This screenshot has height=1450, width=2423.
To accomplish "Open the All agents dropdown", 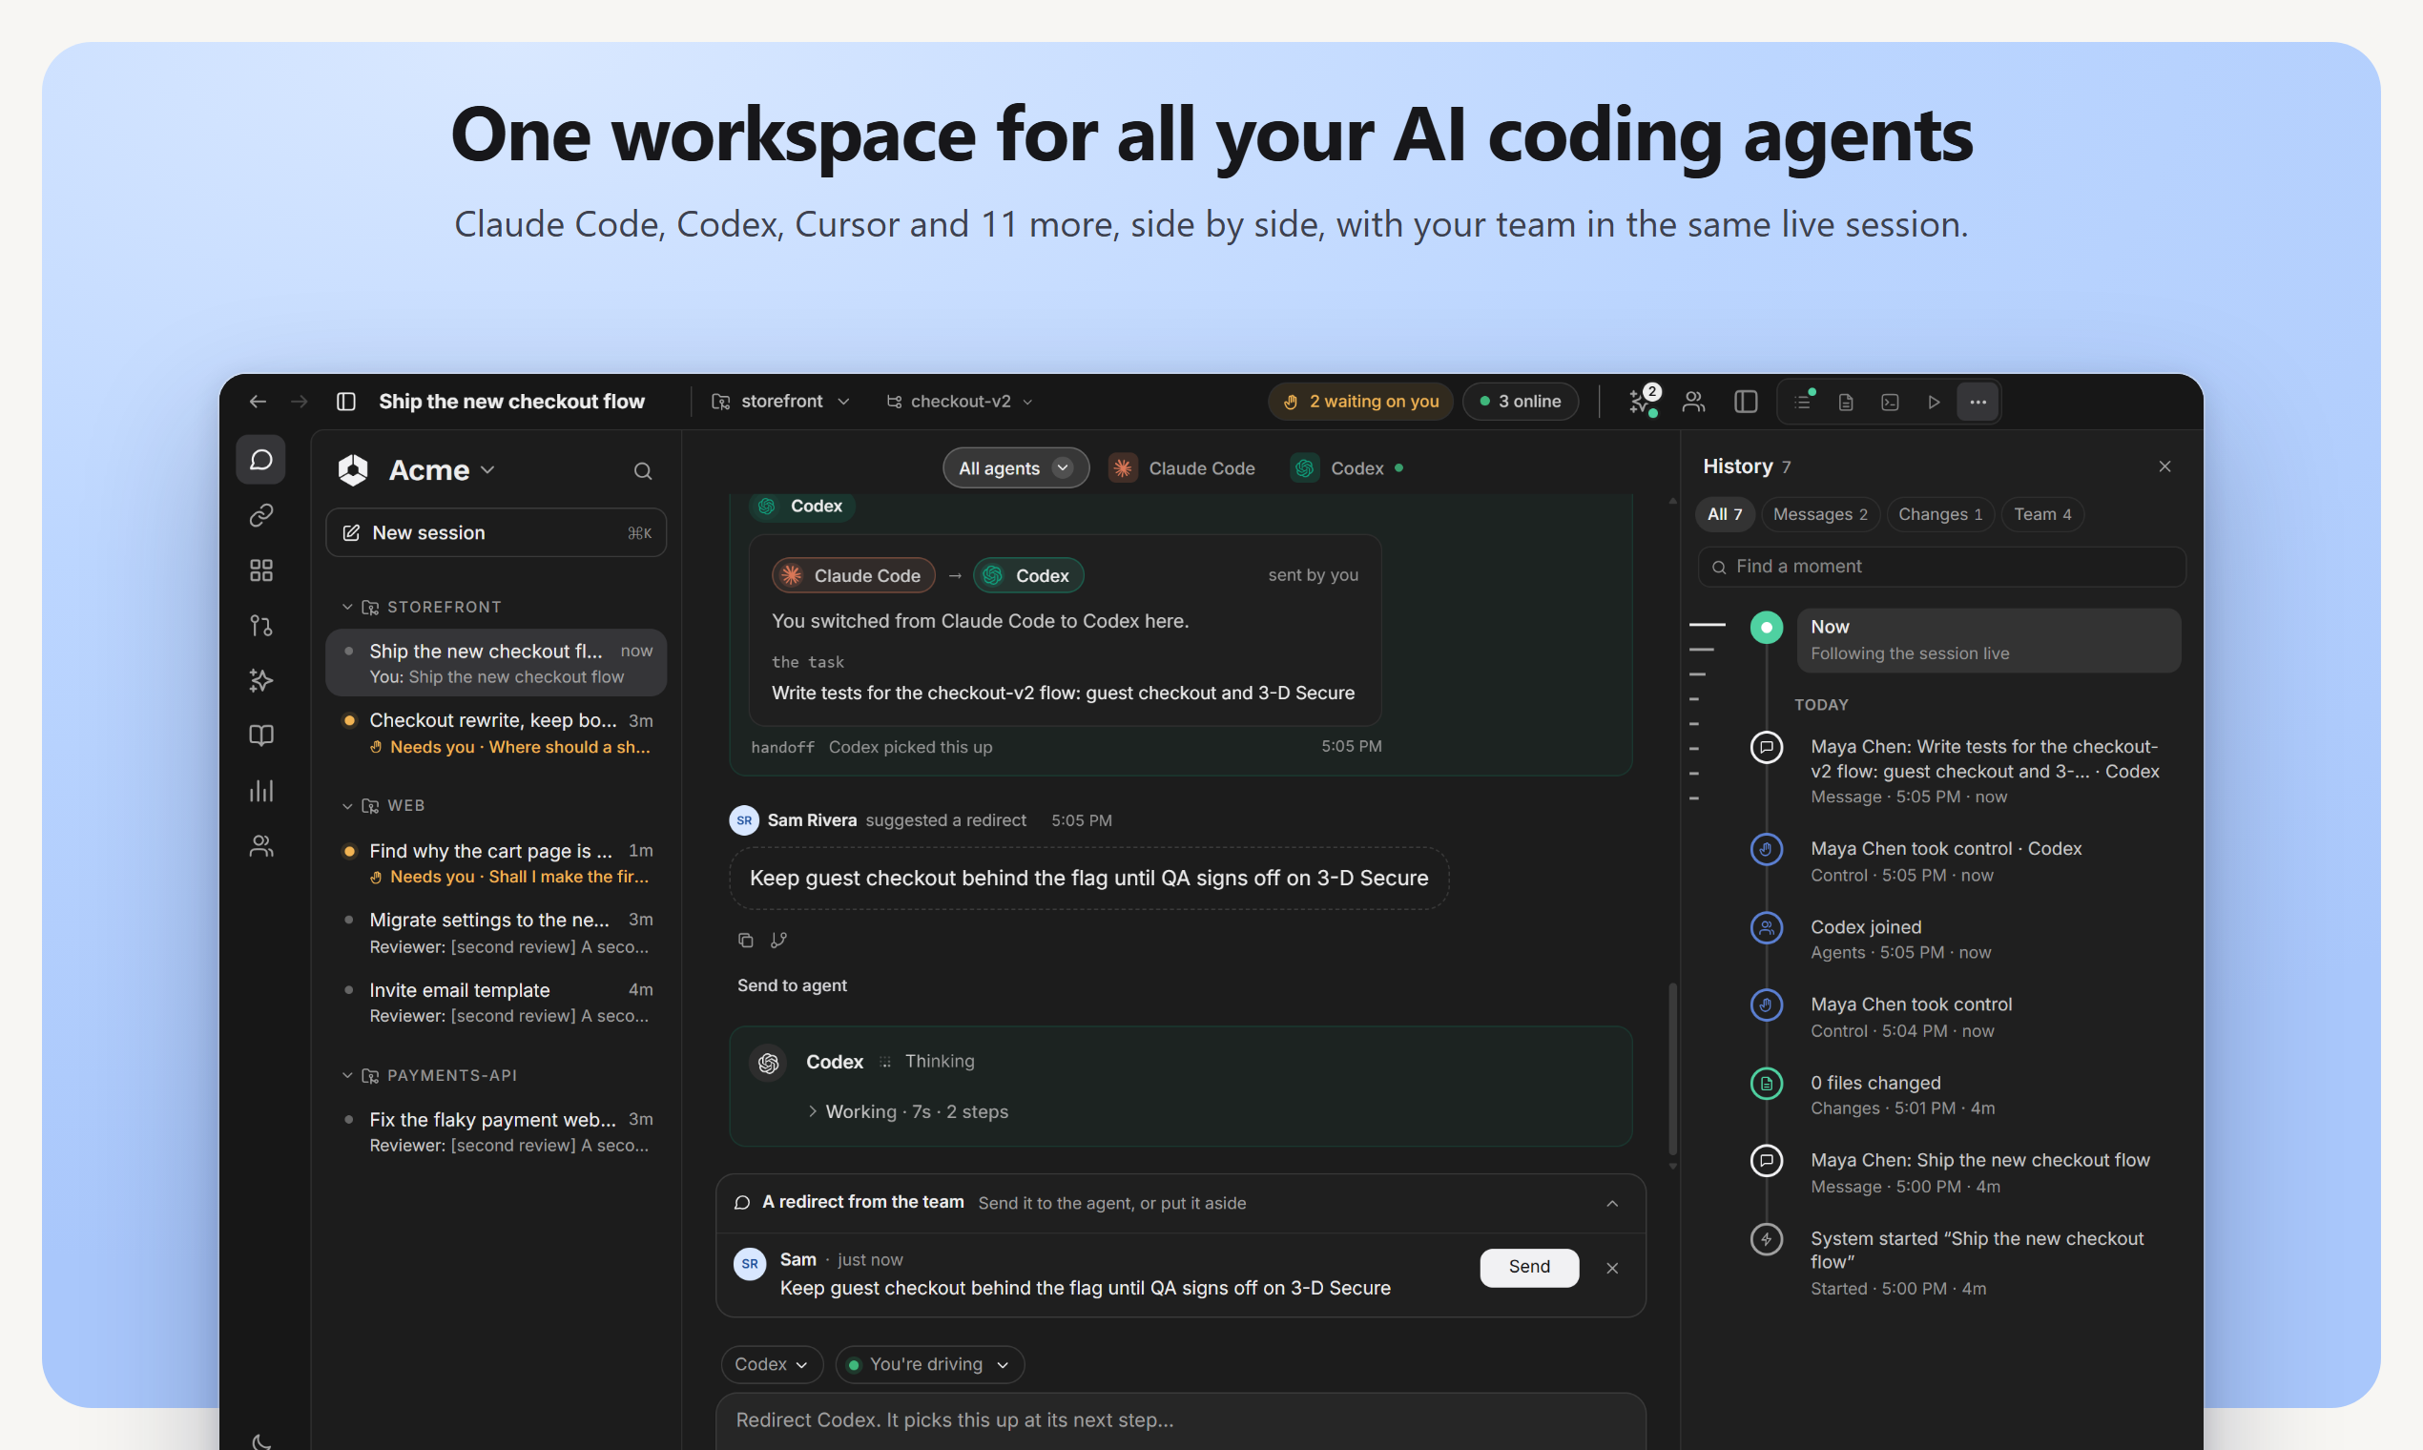I will (1015, 468).
